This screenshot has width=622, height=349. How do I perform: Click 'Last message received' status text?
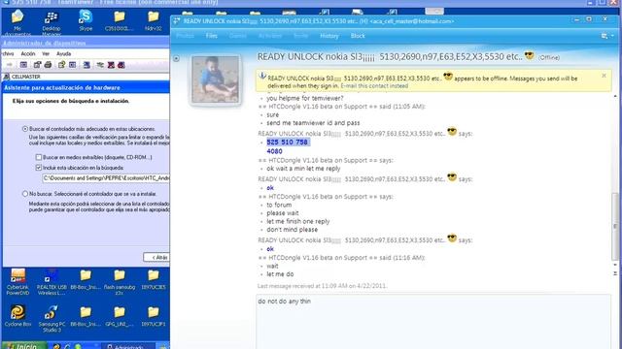coord(322,286)
